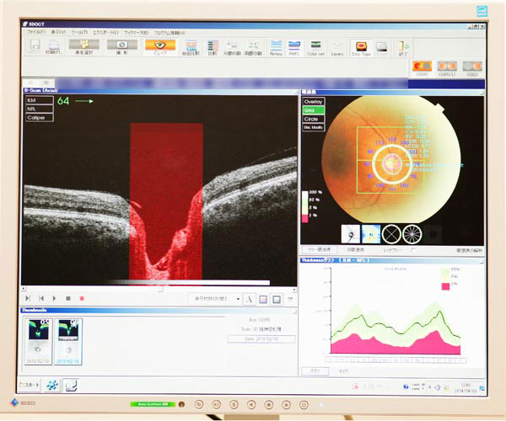The image size is (506, 421).
Task: Toggle the Circle button on fundus image
Action: point(314,119)
